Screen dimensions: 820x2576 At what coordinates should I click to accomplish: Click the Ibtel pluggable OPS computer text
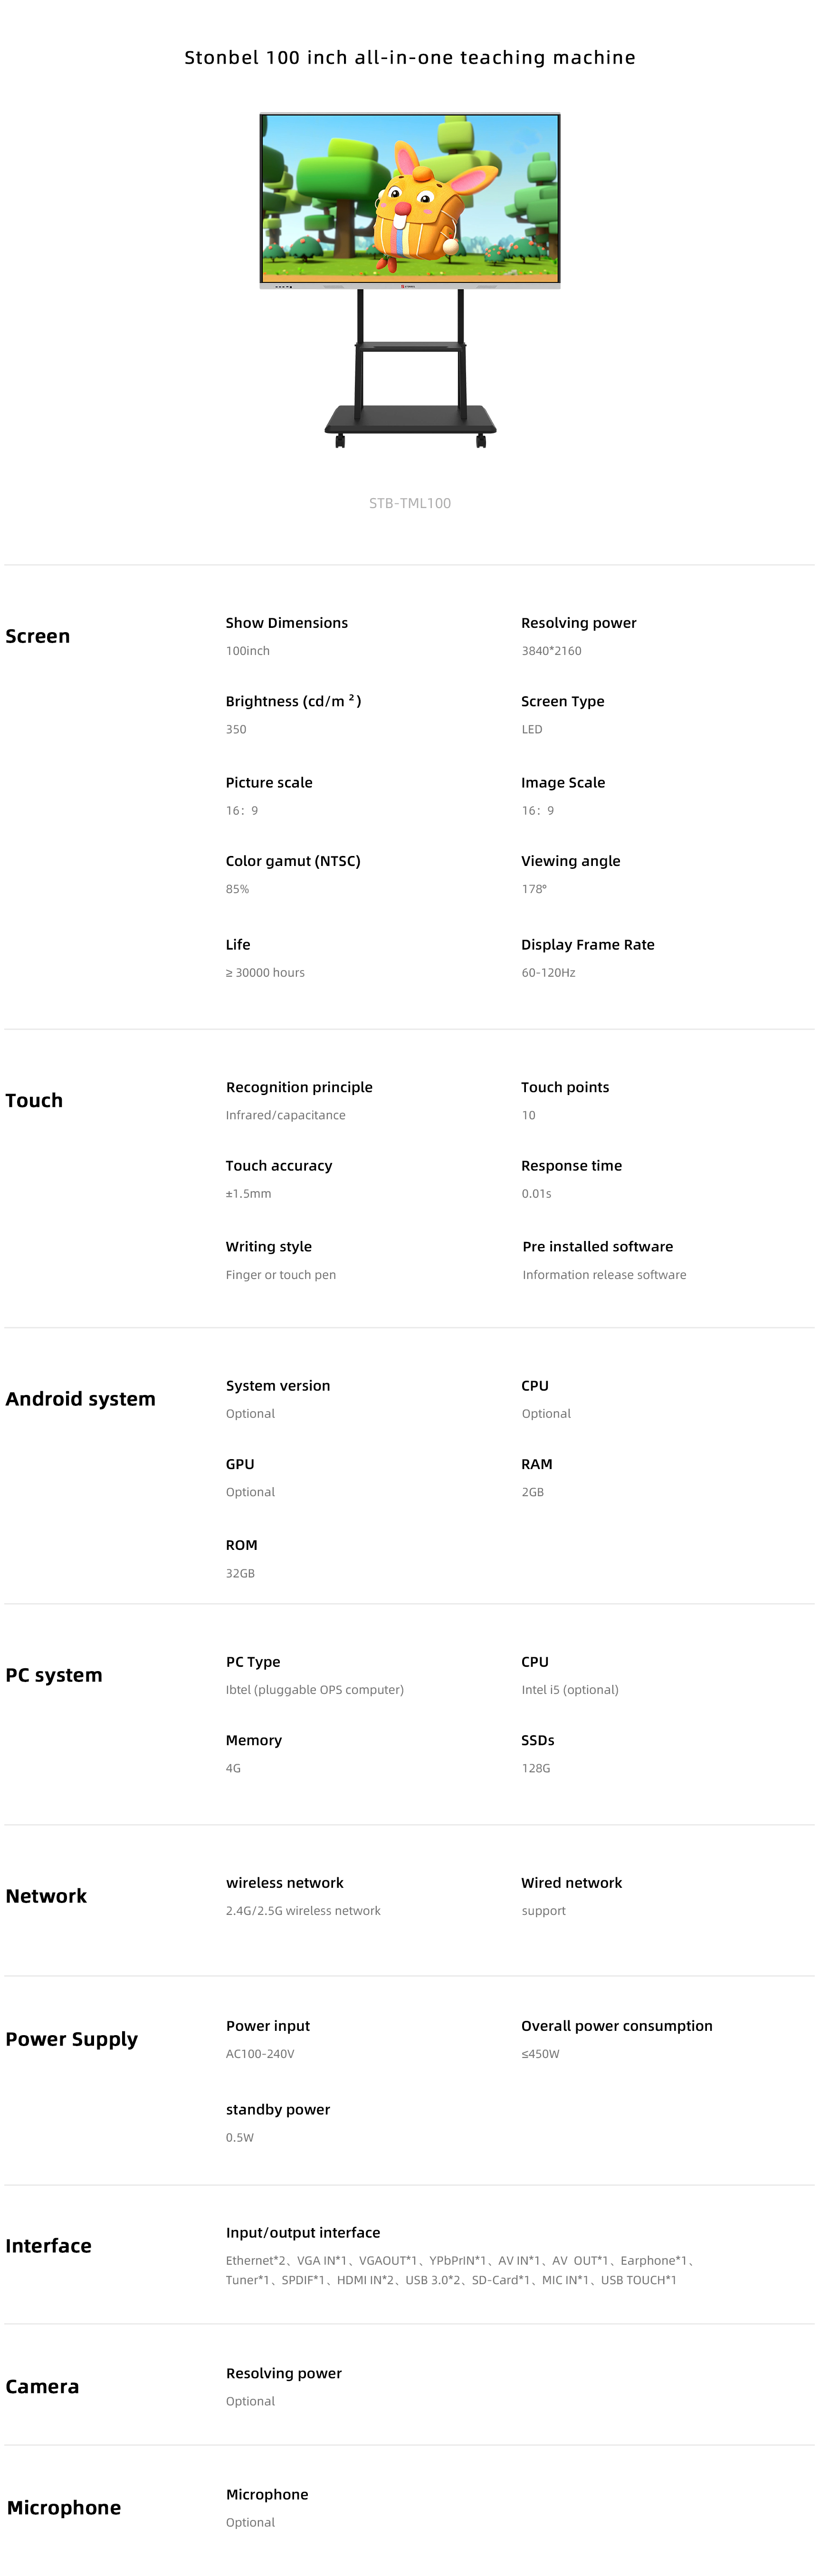coord(315,1690)
